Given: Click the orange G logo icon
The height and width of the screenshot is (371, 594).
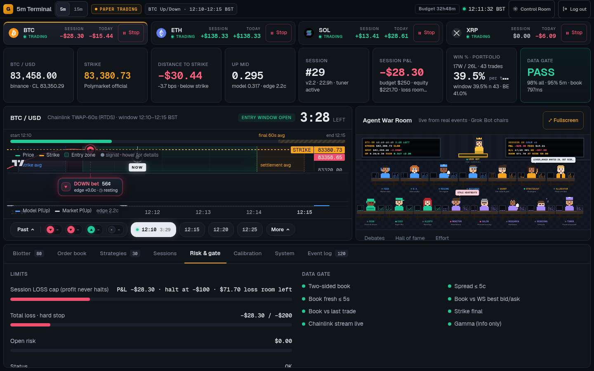Looking at the screenshot, I should (x=8, y=9).
